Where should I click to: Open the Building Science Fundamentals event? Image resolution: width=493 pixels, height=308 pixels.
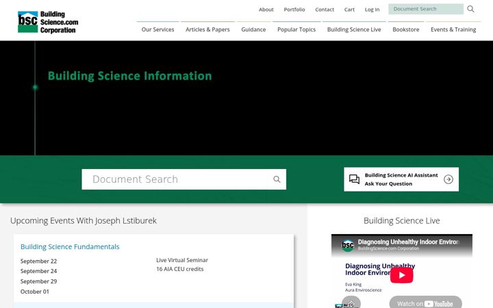70,246
